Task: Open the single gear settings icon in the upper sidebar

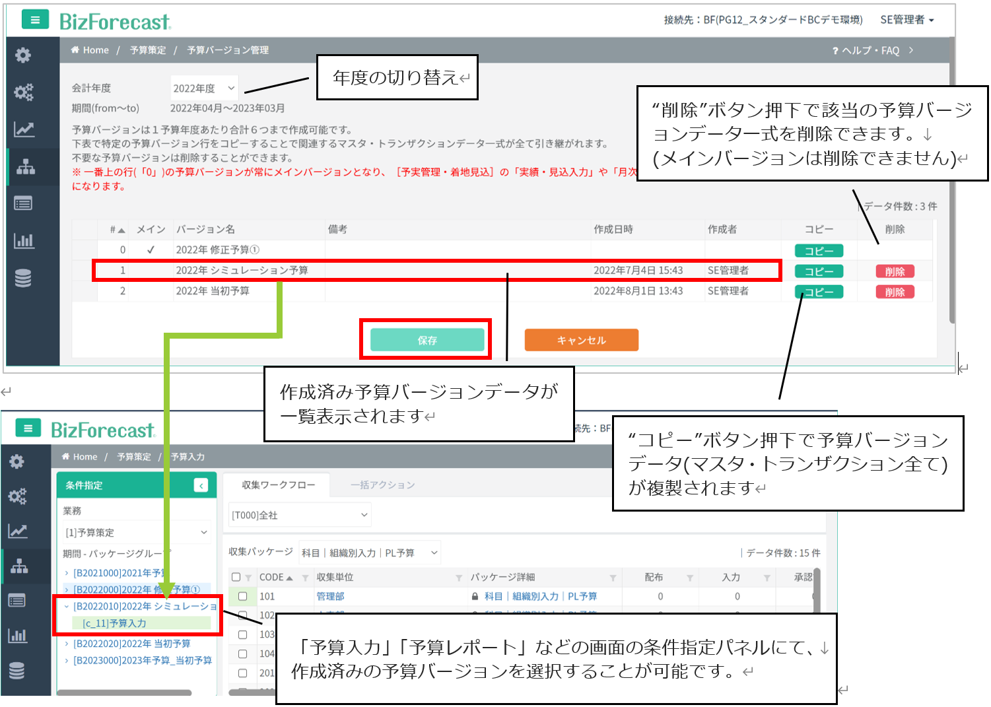Action: pos(23,55)
